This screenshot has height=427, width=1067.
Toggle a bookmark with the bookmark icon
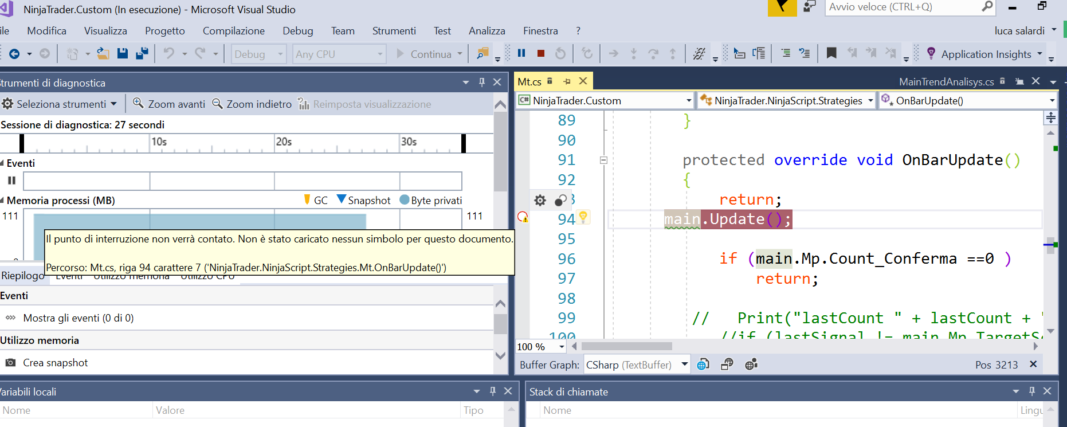point(831,53)
